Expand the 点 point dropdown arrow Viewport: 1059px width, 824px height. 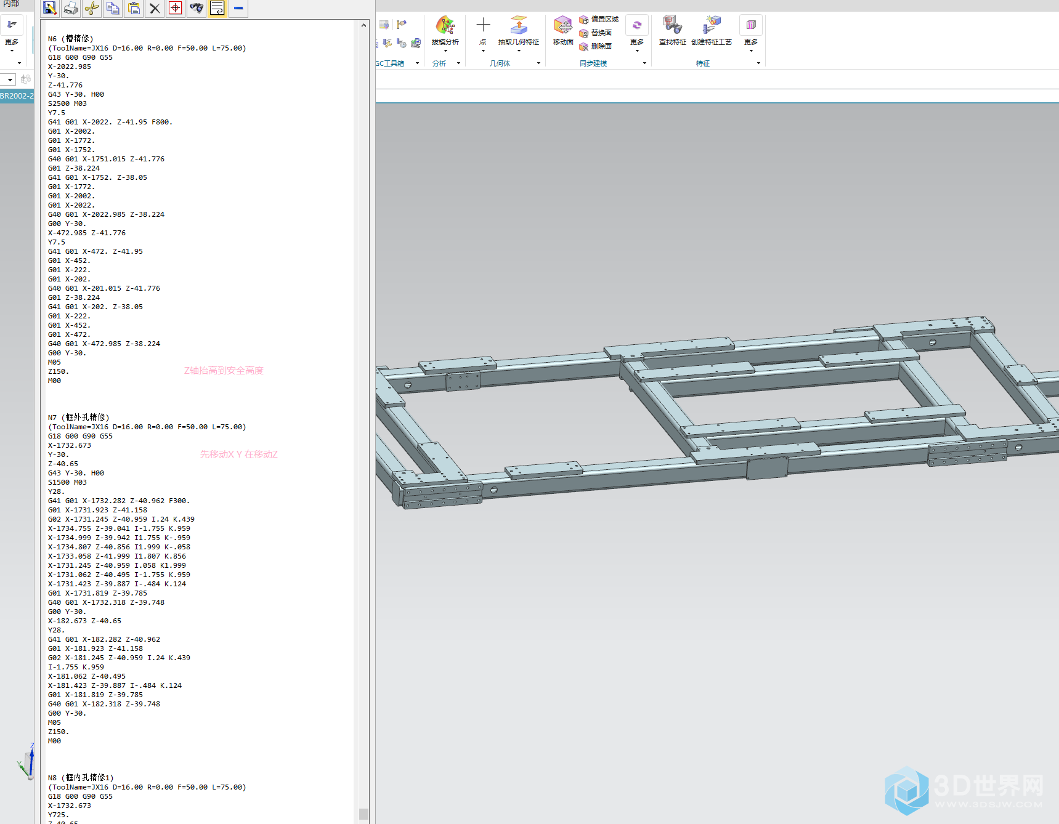click(x=483, y=51)
